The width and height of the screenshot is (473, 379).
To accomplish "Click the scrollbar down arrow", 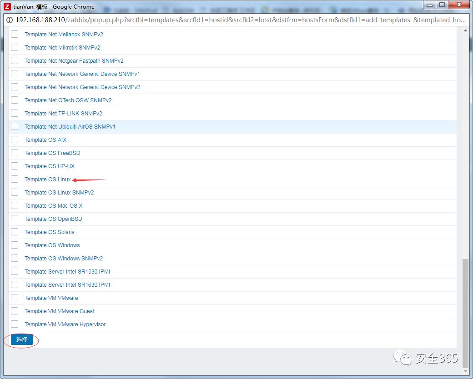I will coord(465,371).
